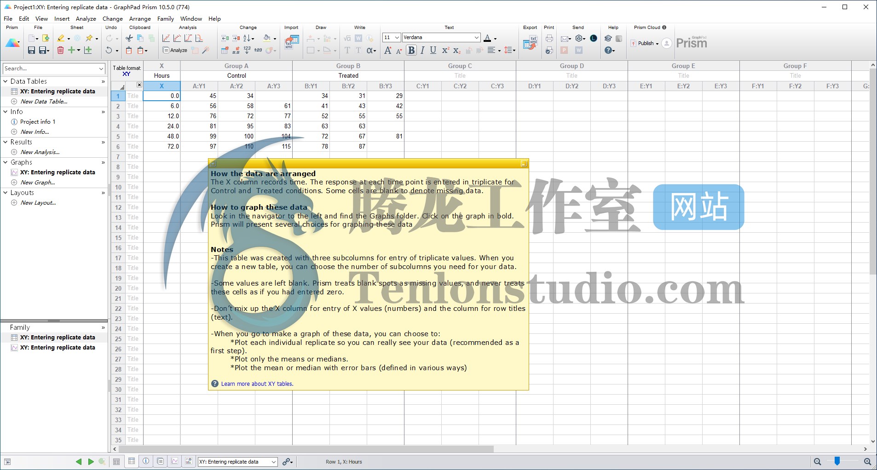Viewport: 877px width, 470px height.
Task: Click New Layout link
Action: [x=38, y=203]
